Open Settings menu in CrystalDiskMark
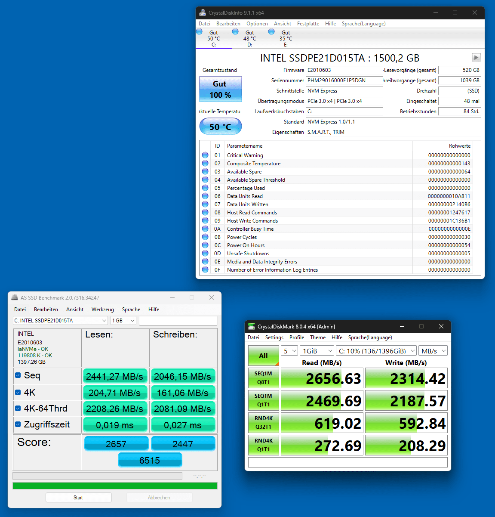The image size is (495, 517). [274, 337]
